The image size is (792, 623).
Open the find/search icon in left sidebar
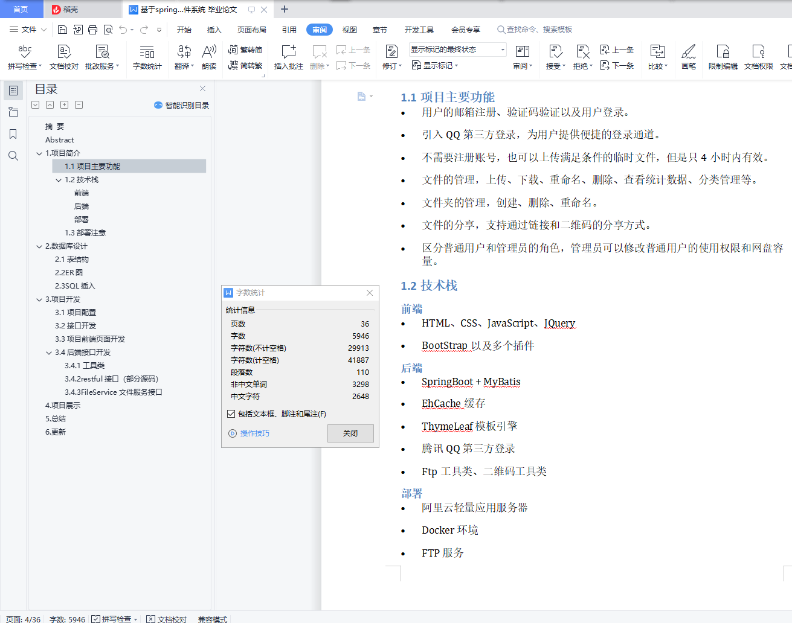click(x=13, y=156)
